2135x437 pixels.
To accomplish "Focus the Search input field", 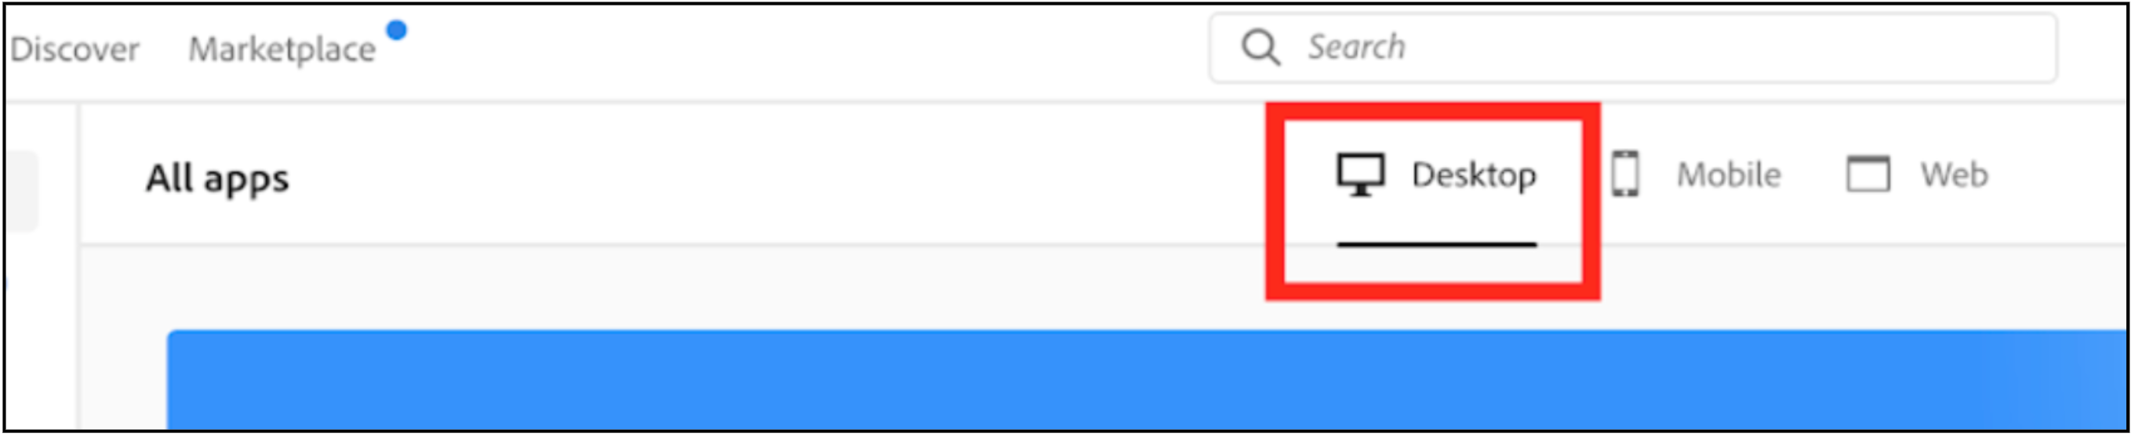I will click(1633, 48).
